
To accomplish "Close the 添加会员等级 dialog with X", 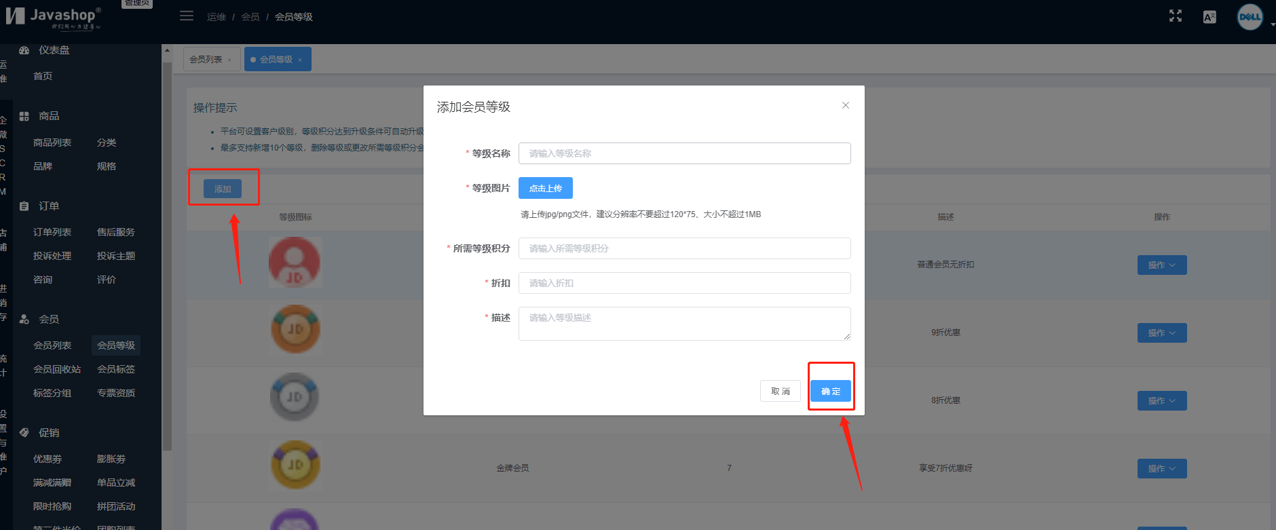I will pos(846,105).
